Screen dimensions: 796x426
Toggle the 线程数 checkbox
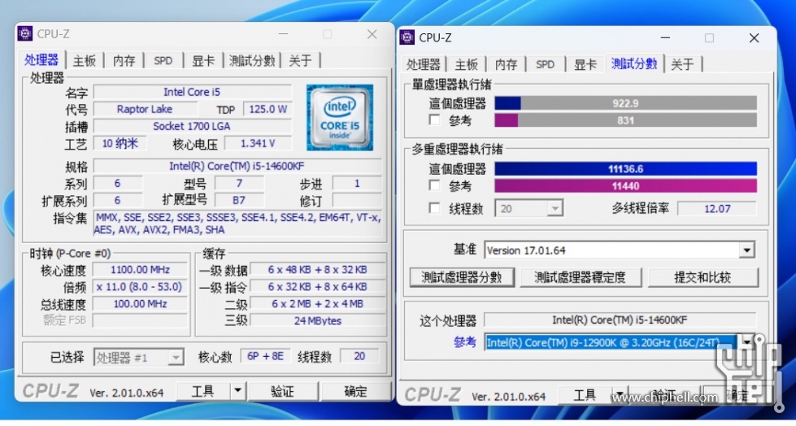(x=434, y=208)
